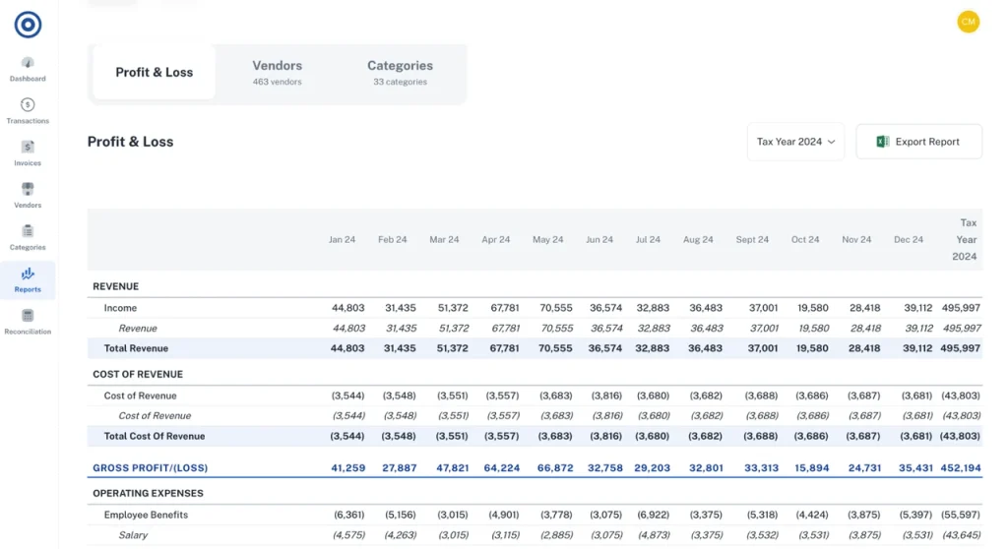Go to Transactions via the dollar icon
The height and width of the screenshot is (549, 1008).
coord(28,105)
